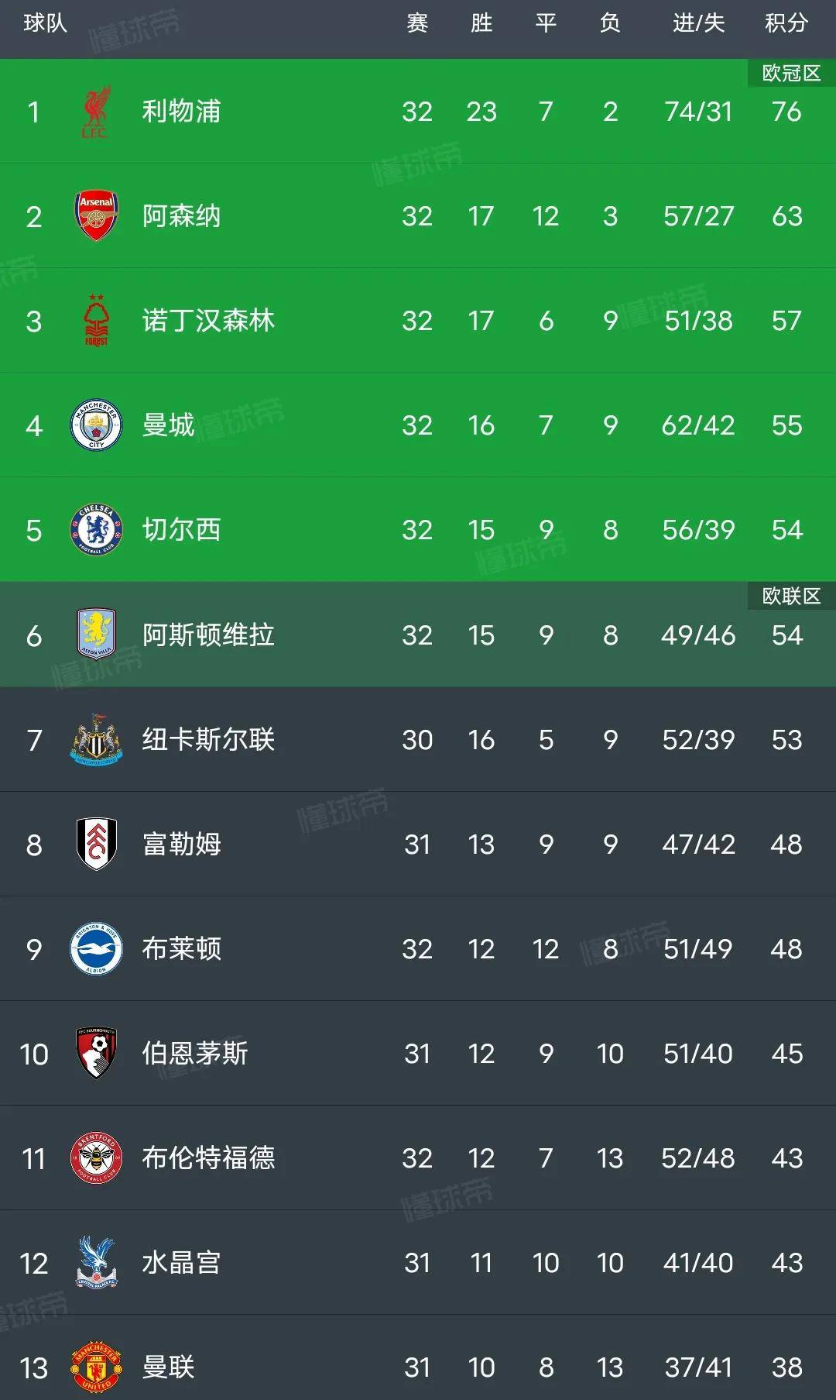Image resolution: width=836 pixels, height=1400 pixels.
Task: Open team name 纽卡斯尔联
Action: 208,740
